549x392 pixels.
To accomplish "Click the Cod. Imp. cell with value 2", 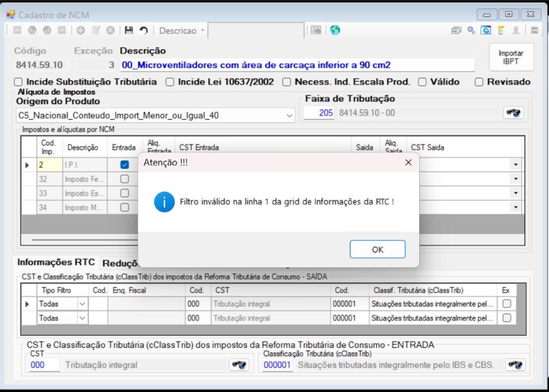I will pos(49,165).
